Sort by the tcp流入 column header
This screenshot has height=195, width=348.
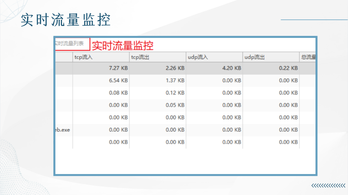click(101, 57)
